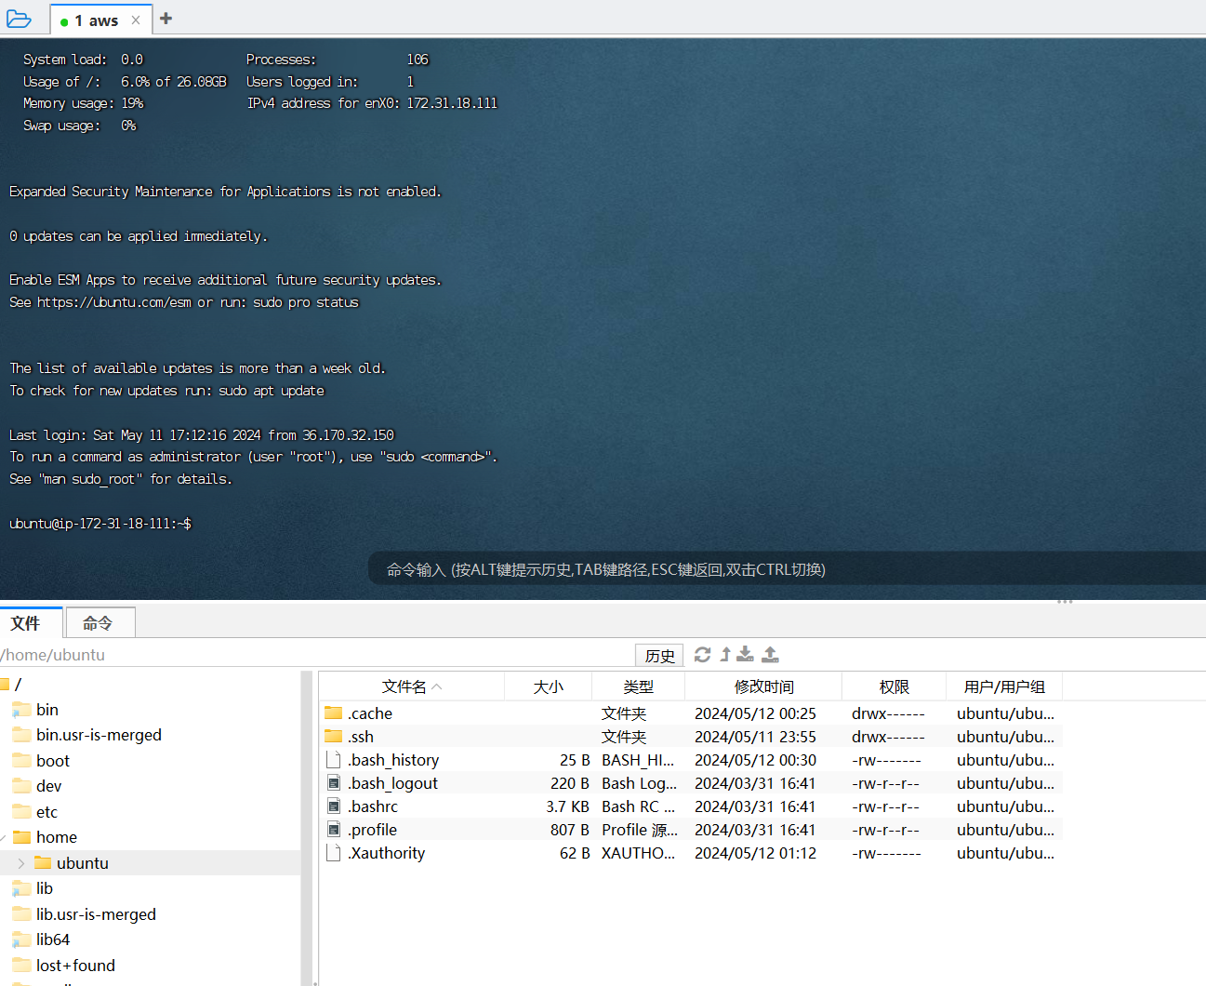The height and width of the screenshot is (986, 1206).
Task: Click the download file icon
Action: tap(746, 655)
